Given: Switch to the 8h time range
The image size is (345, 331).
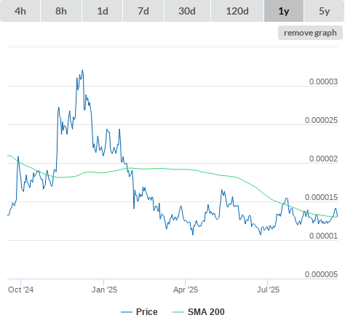Looking at the screenshot, I should 61,11.
